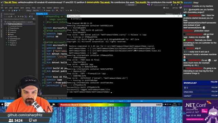Collapse the code region at line 21

click(46, 77)
